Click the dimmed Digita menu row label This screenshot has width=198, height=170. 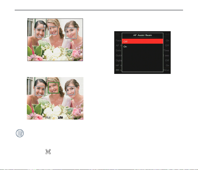click(x=119, y=60)
